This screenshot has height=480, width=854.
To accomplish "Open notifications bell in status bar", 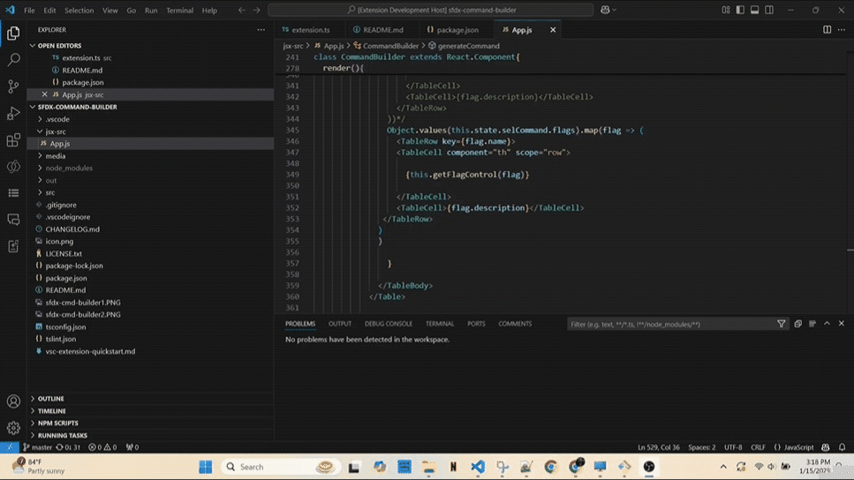I will point(842,447).
